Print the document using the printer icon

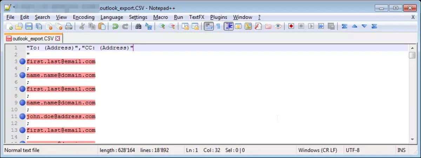(x=69, y=26)
